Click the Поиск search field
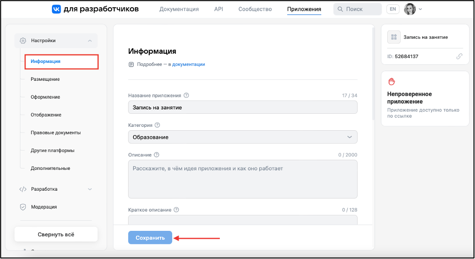This screenshot has height=259, width=475. (358, 9)
